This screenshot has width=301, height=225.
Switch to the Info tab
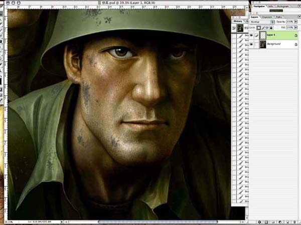point(271,7)
